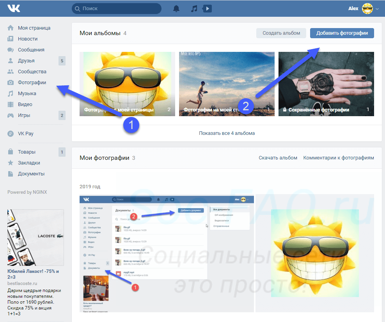Open the beach album Фотографии на моей стене
Viewport: 385px width, 322px height.
227,84
